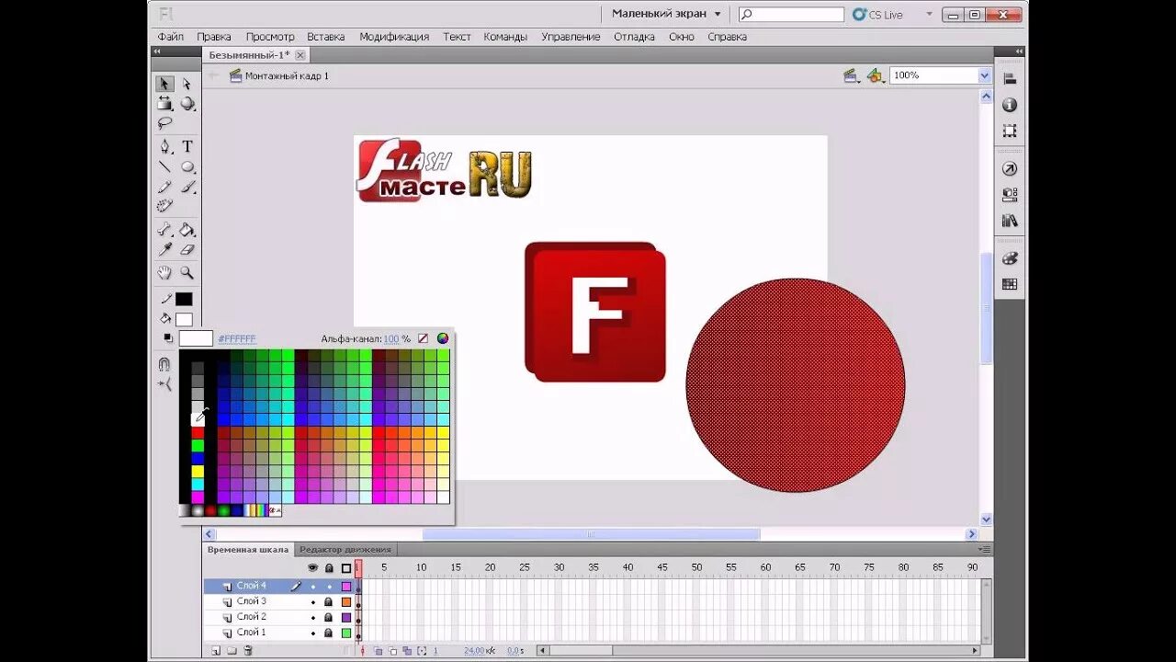Open the Управление menu
Screen dimensions: 1176x662
[x=571, y=37]
